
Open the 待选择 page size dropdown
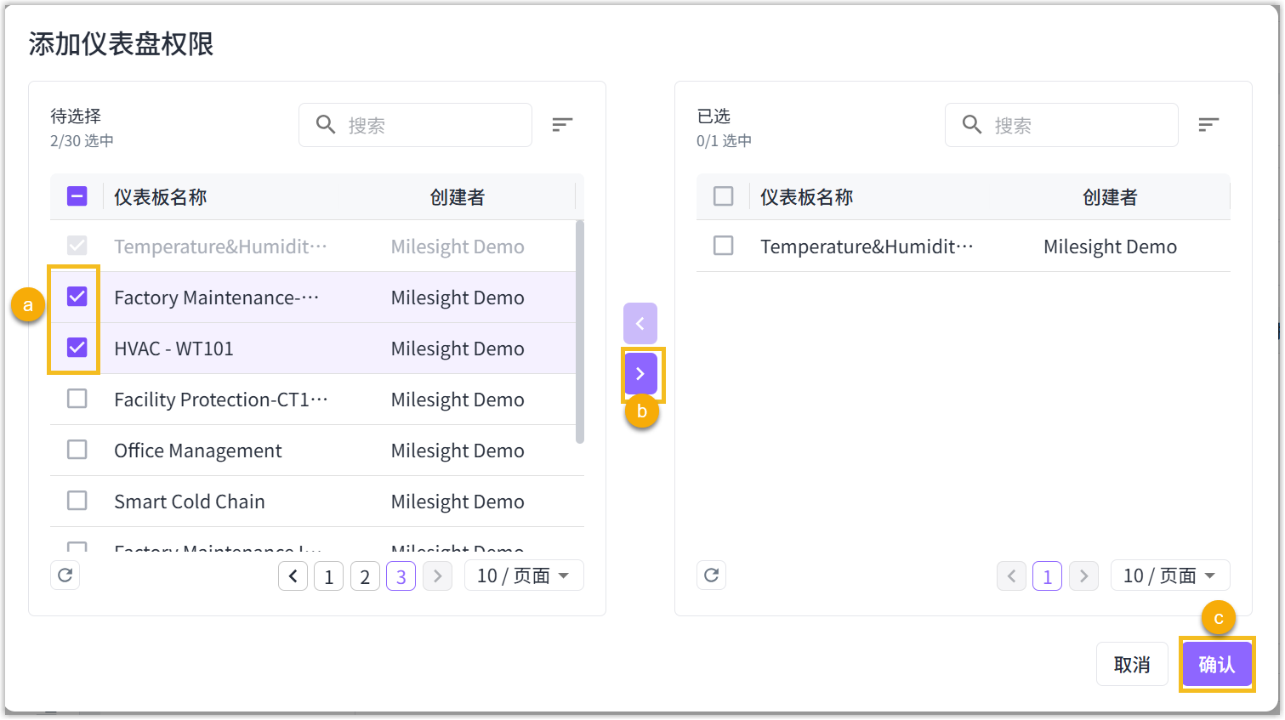(x=523, y=575)
